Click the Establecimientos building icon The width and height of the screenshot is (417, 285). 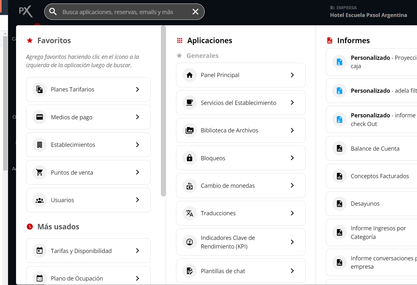pos(39,145)
